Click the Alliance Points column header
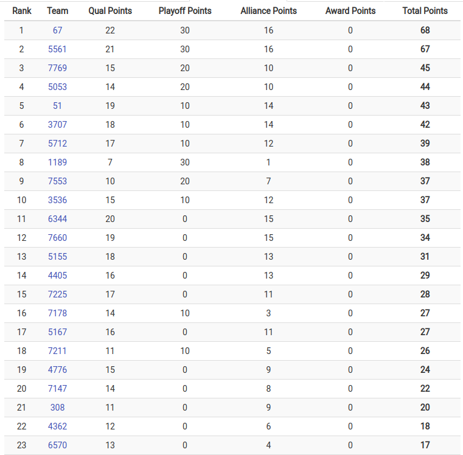 (268, 11)
